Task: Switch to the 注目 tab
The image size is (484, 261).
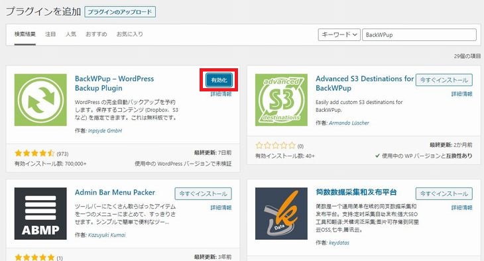Action: (x=50, y=34)
